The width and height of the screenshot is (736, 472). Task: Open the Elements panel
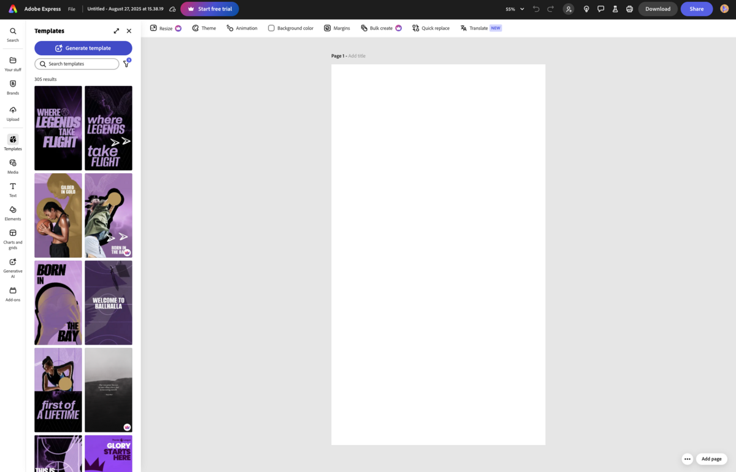pyautogui.click(x=12, y=213)
